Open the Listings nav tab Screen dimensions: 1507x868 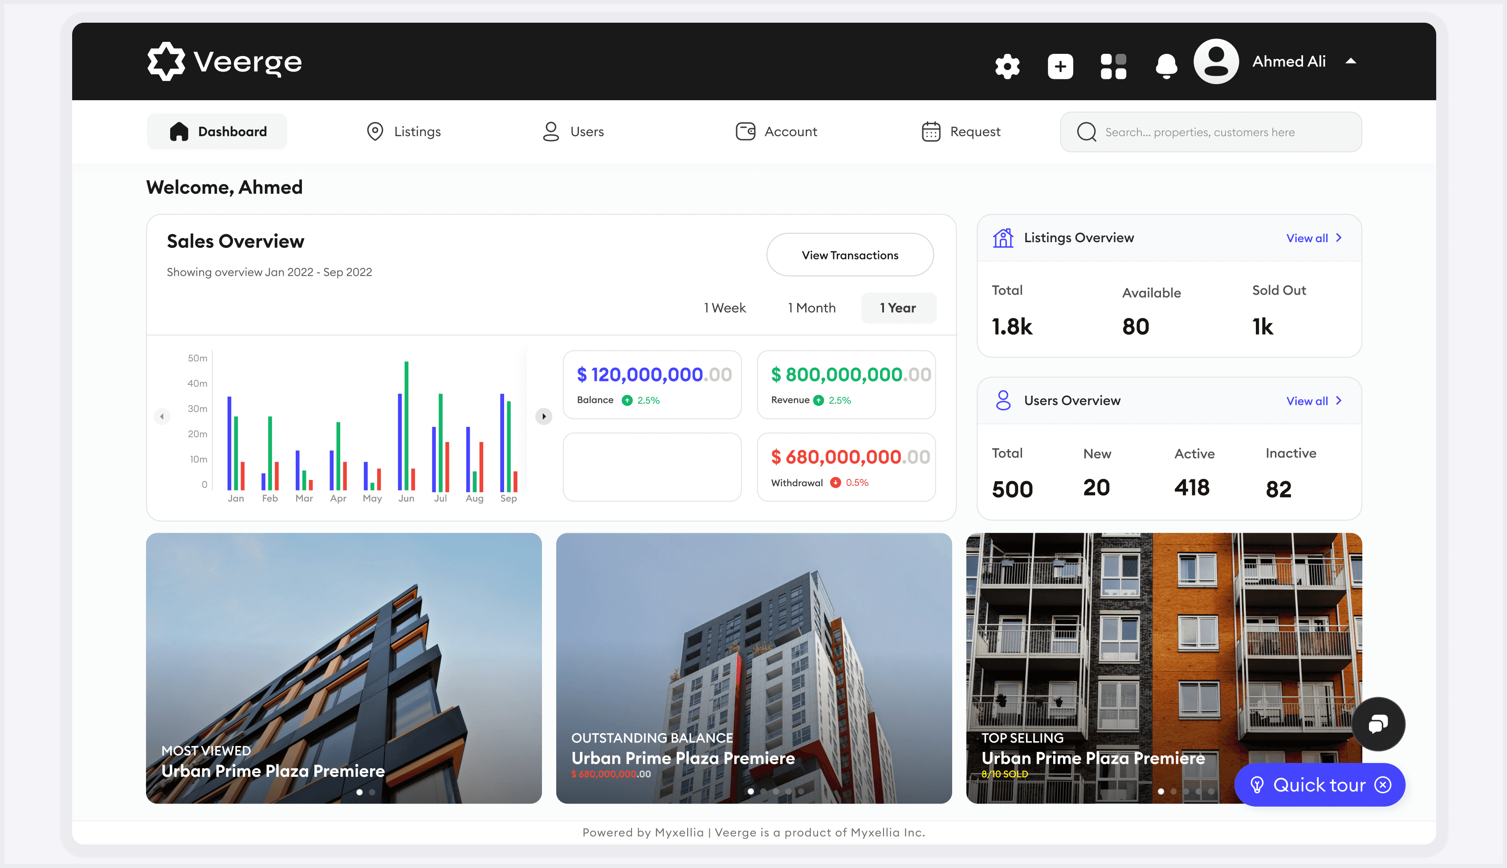pos(404,131)
